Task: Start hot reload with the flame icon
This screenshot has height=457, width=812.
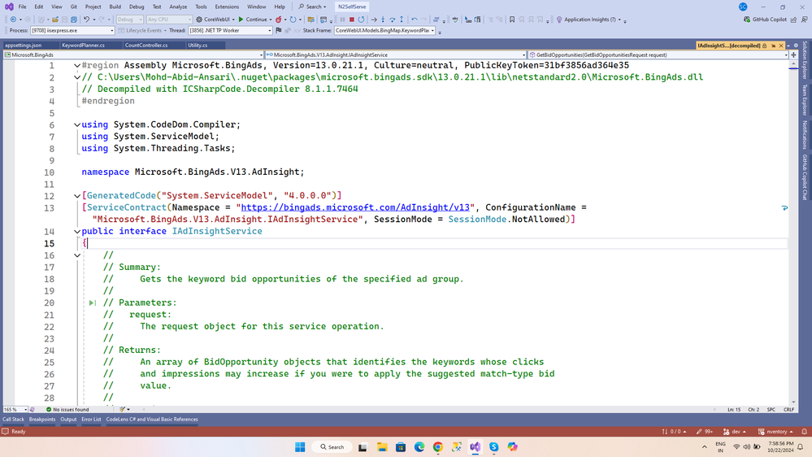Action: (279, 20)
